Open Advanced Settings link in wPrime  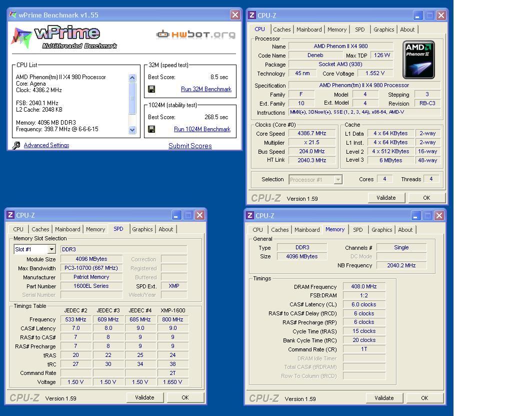pos(46,145)
